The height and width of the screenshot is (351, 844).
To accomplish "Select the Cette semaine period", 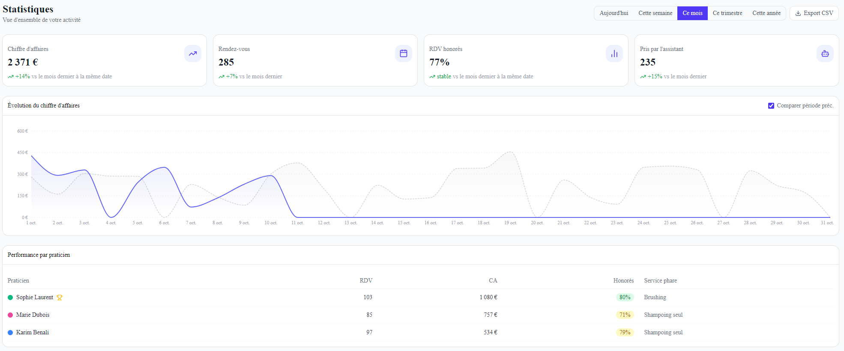I will tap(655, 13).
